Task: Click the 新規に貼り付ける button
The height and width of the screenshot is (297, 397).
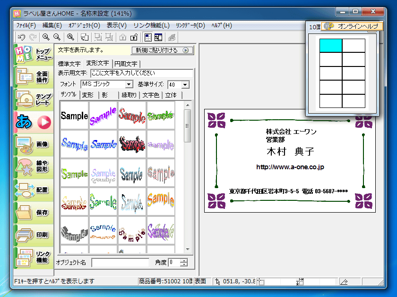Action: (162, 50)
